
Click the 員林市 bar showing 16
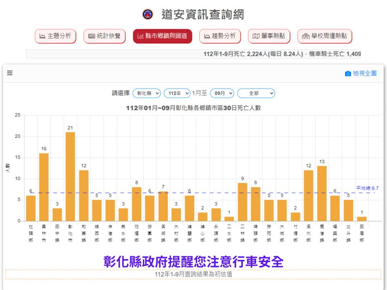point(44,187)
